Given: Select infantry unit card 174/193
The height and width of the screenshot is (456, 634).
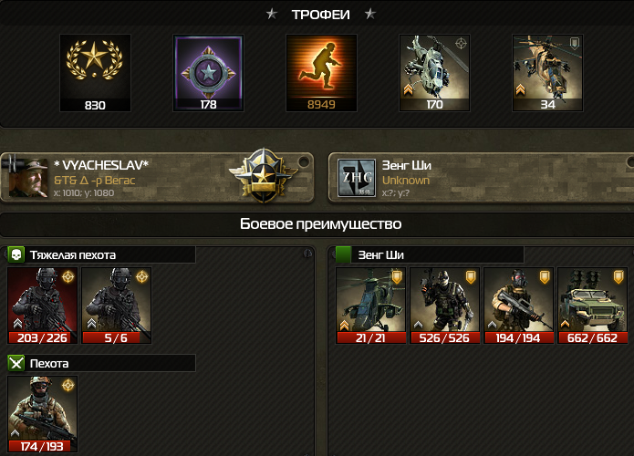Looking at the screenshot, I should 43,414.
